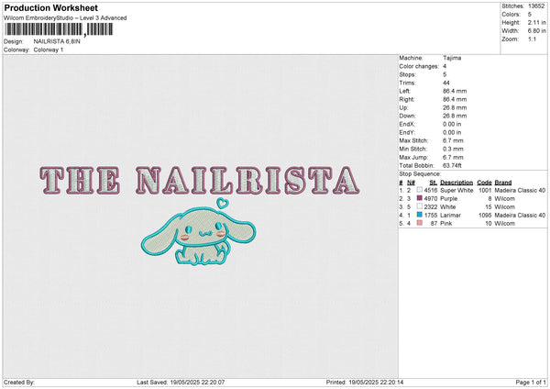The image size is (550, 389).
Task: Click the Larimar blue color swatch
Action: [419, 215]
